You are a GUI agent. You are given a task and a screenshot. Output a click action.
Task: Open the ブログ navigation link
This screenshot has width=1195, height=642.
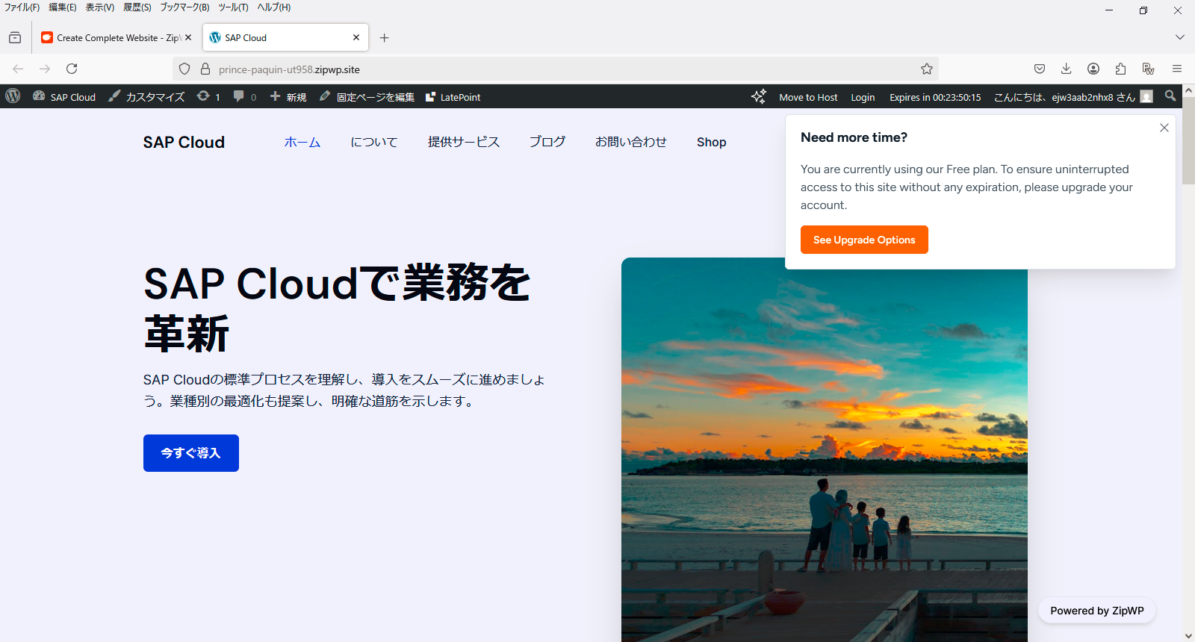coord(547,142)
